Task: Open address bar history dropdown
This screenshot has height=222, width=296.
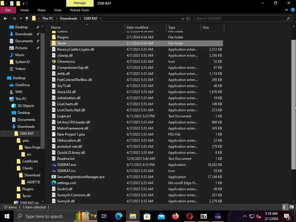Action: (183, 18)
